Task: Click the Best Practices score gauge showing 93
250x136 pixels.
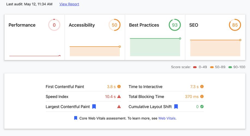Action: point(175,25)
